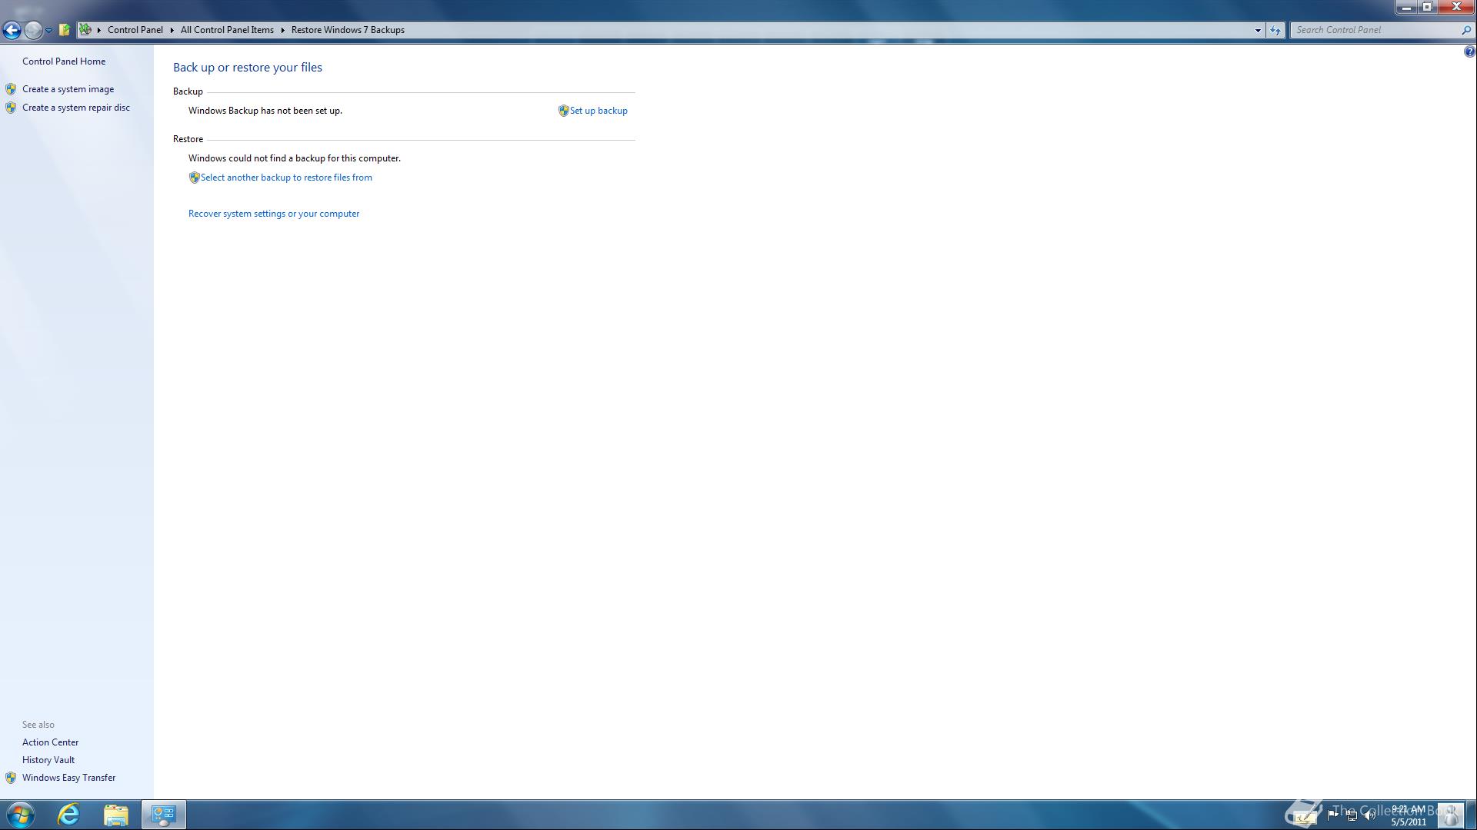Viewport: 1477px width, 830px height.
Task: Open Action Center under See also
Action: click(50, 742)
